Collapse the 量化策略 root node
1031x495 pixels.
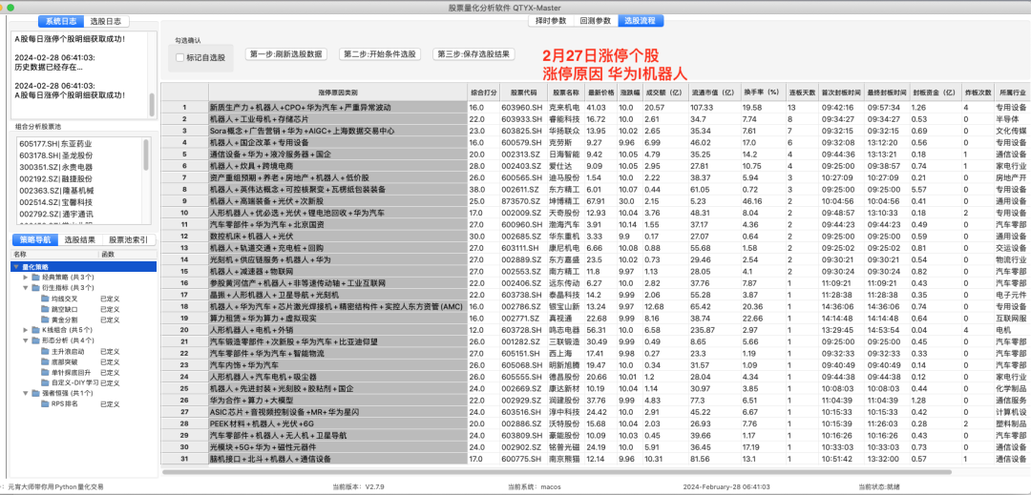coord(16,266)
